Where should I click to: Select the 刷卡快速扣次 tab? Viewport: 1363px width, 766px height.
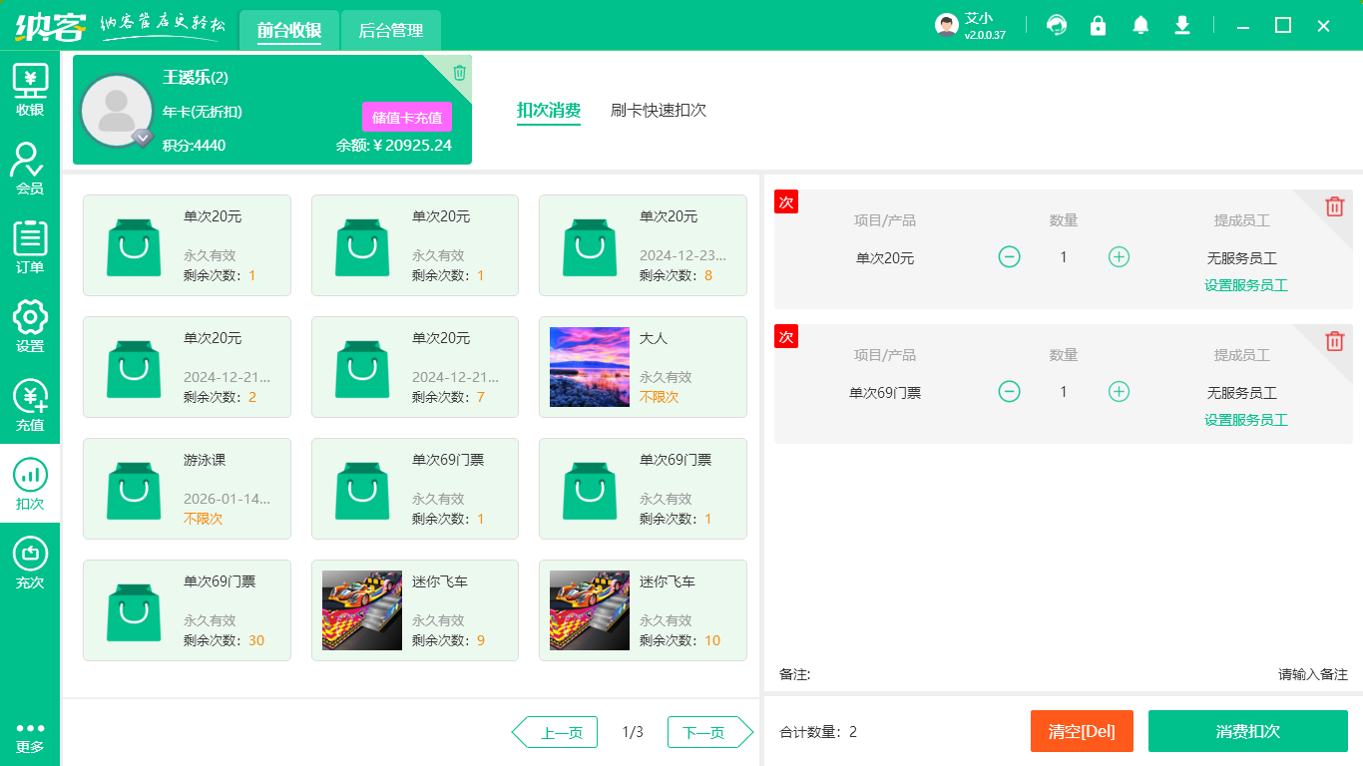coord(659,111)
